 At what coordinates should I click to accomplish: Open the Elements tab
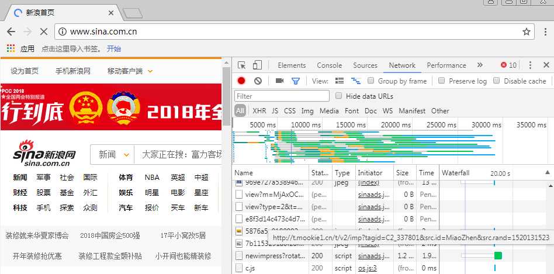coord(292,65)
